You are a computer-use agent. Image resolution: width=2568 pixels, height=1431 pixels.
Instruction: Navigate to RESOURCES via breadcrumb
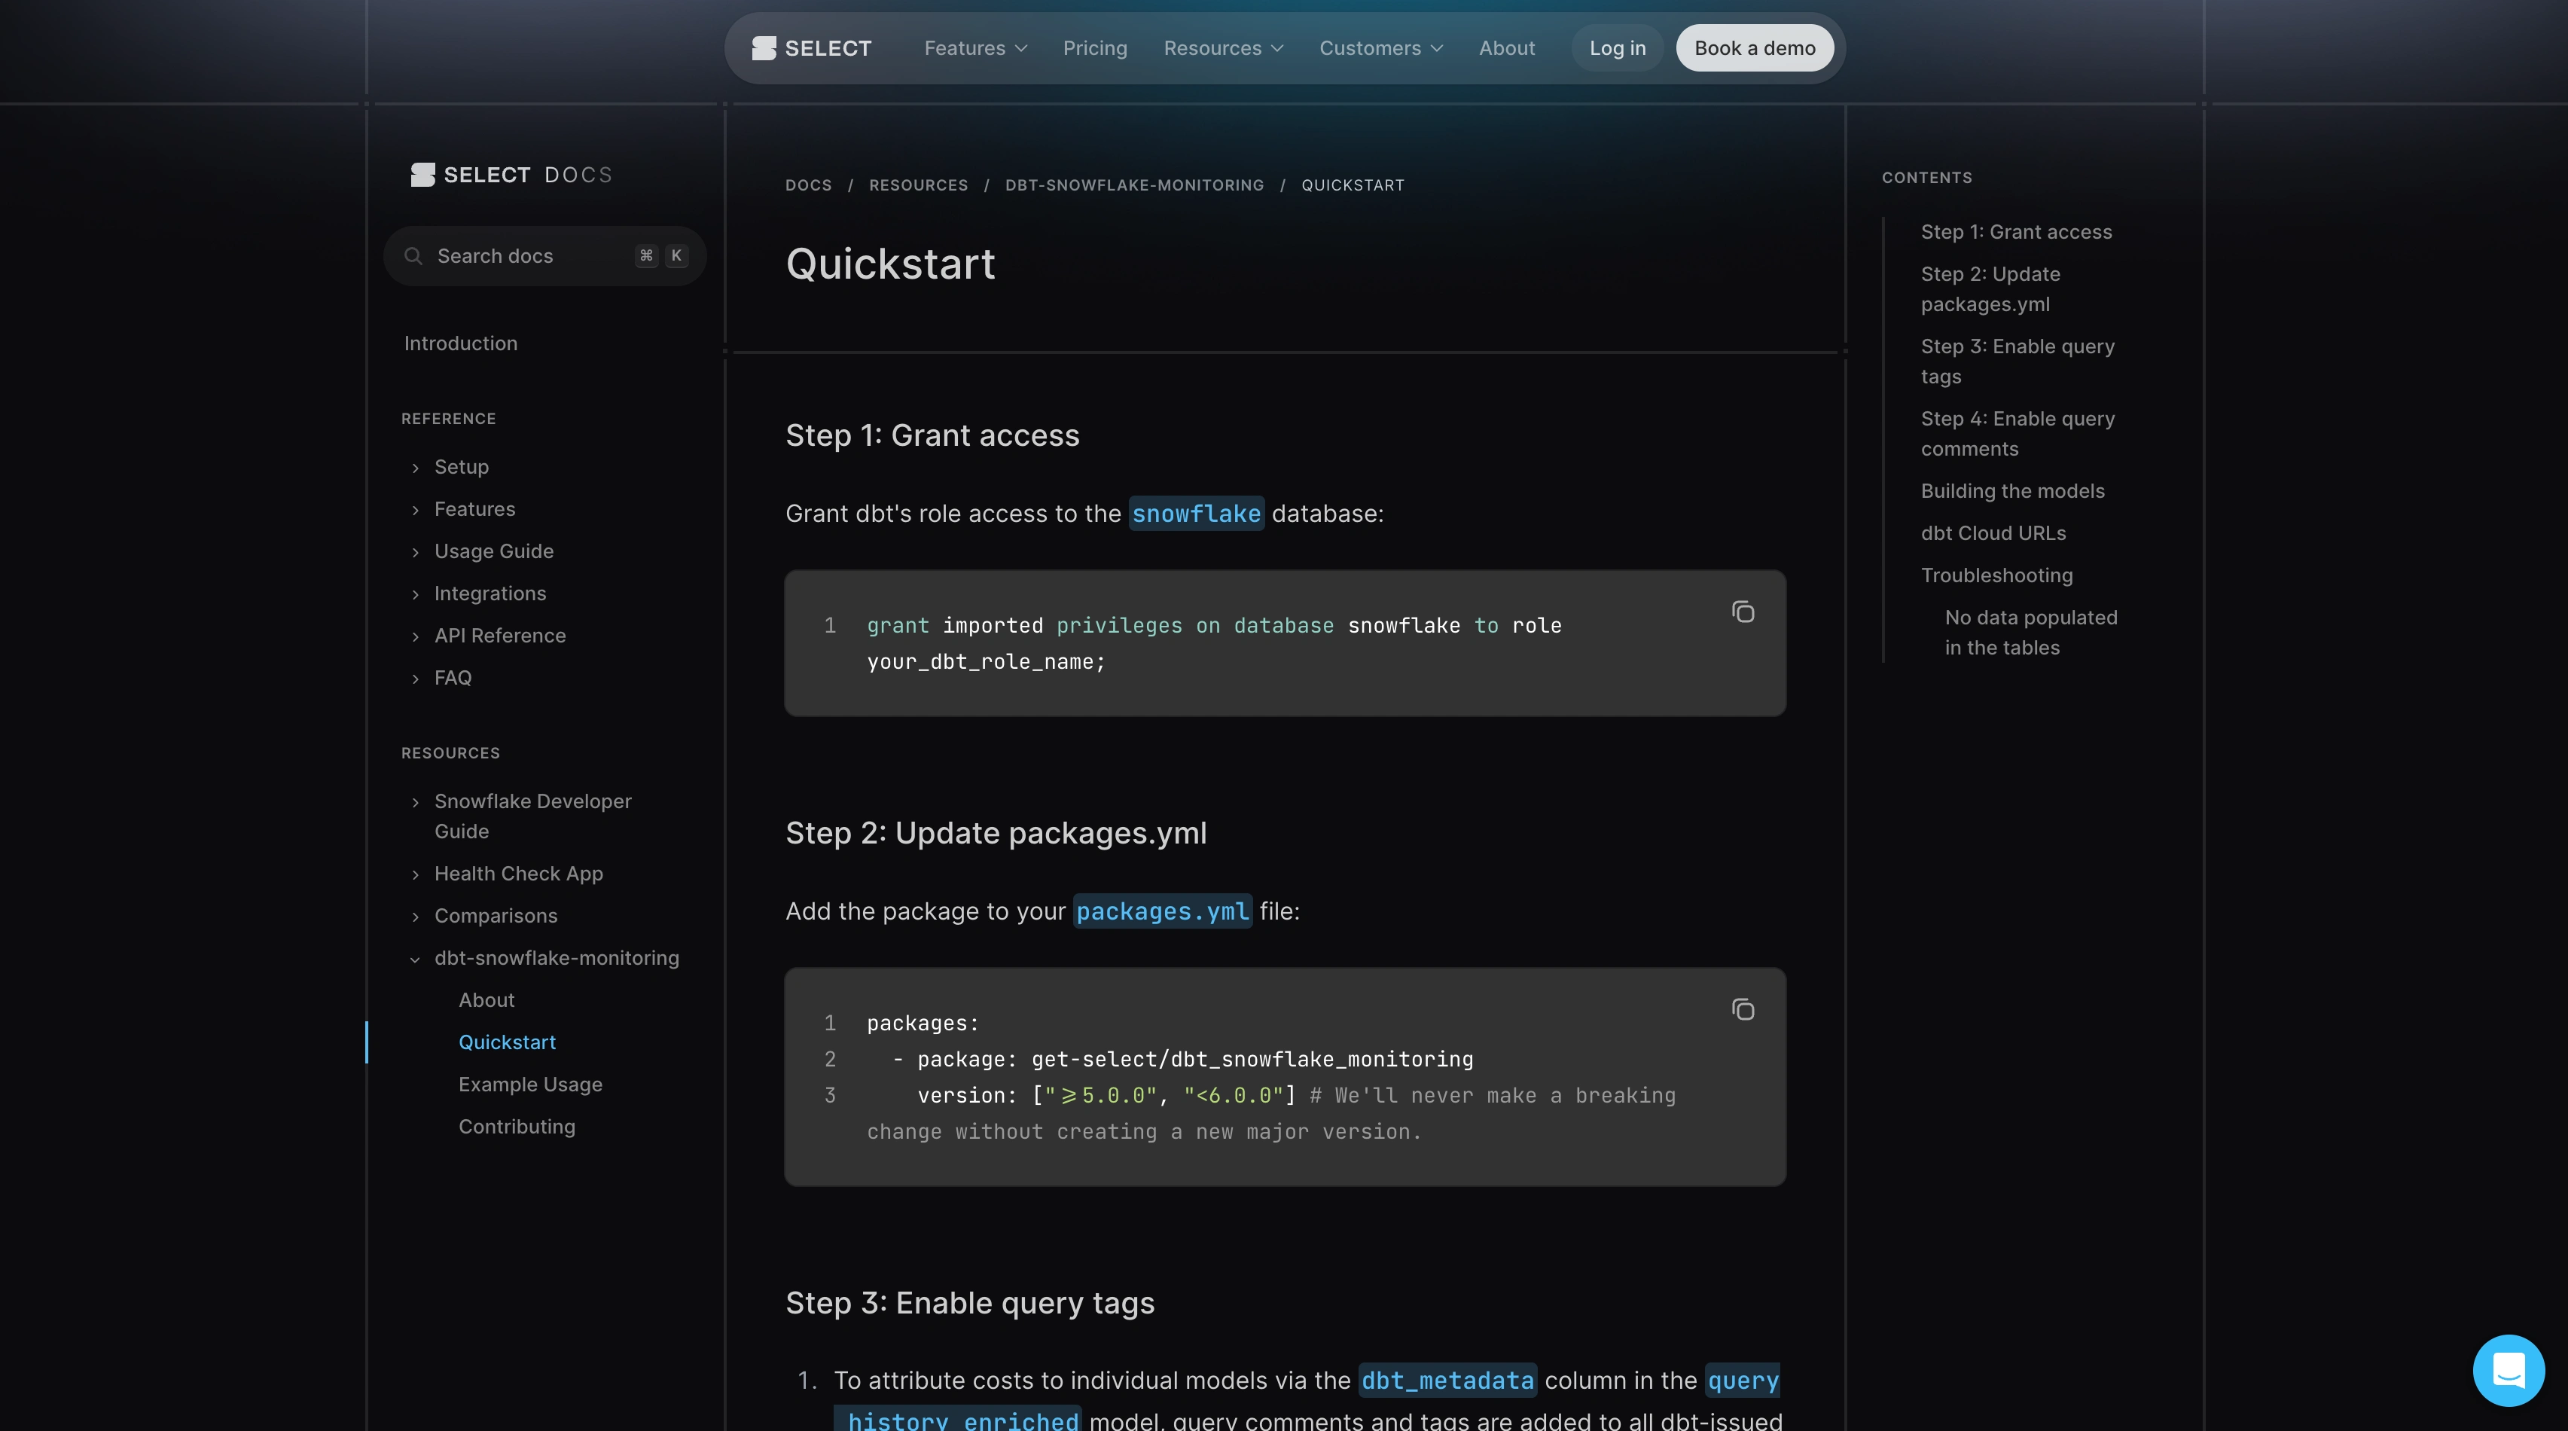pyautogui.click(x=918, y=185)
